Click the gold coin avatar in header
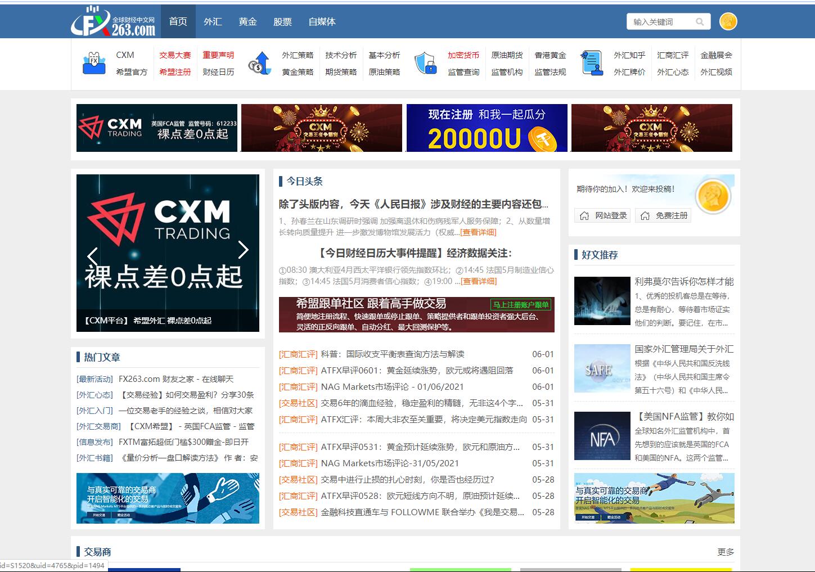Viewport: 815px width, 572px height. 728,21
